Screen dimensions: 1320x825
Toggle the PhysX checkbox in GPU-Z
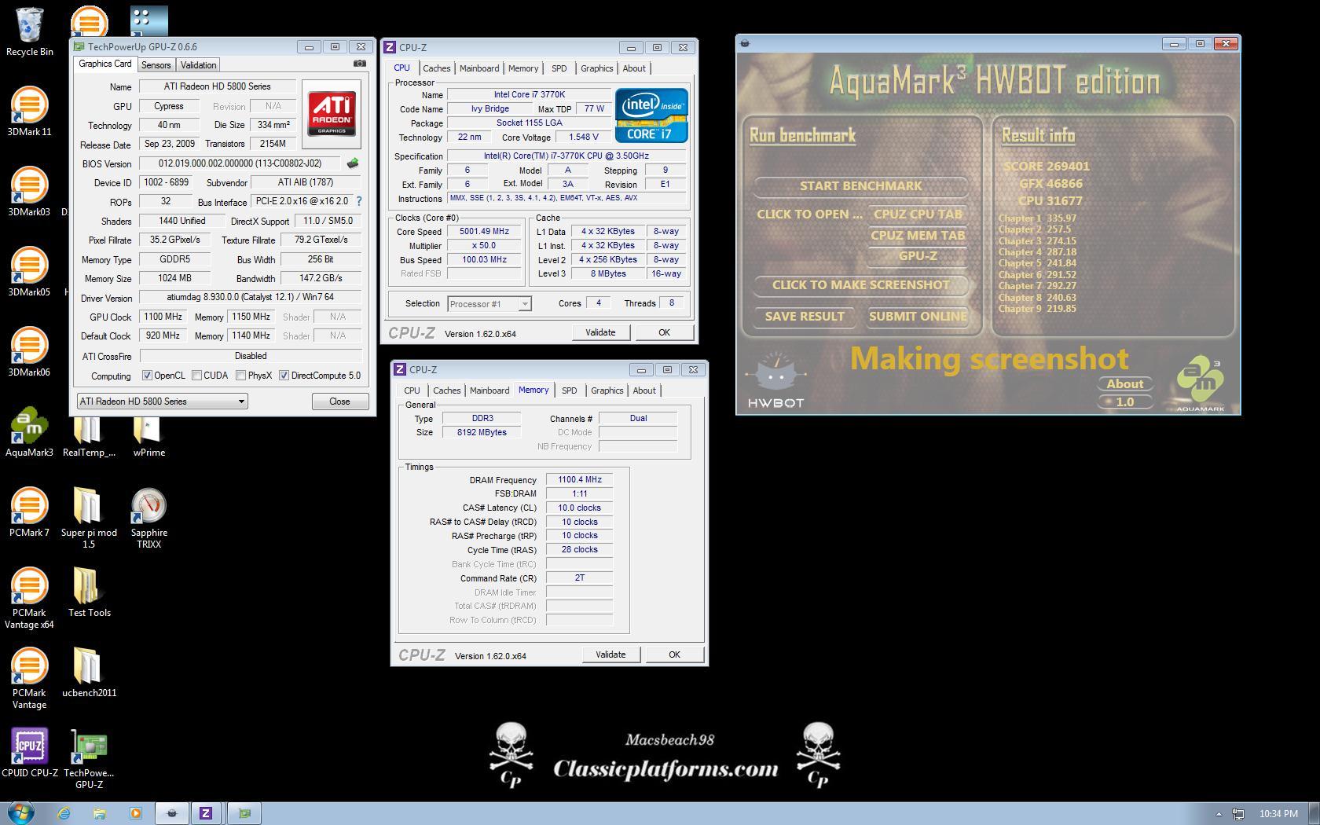tap(240, 376)
